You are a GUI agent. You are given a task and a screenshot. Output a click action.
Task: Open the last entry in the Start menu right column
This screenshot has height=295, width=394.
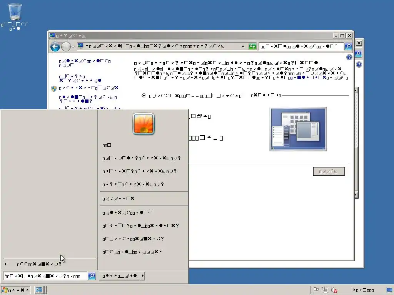tap(132, 252)
